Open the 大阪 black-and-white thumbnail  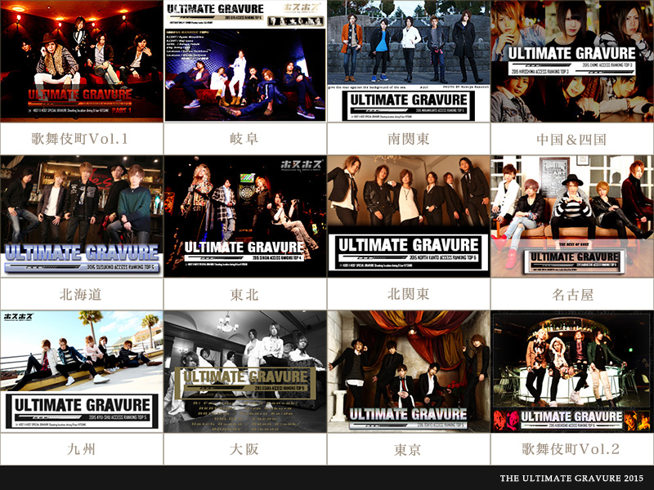244,372
